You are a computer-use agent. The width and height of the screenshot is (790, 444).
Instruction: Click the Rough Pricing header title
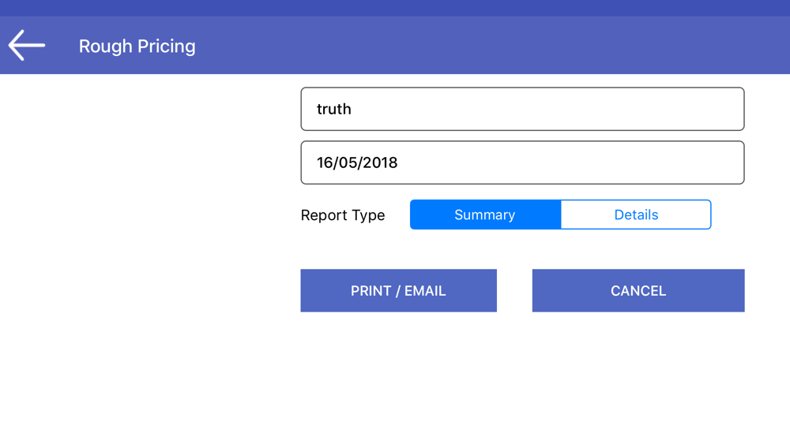pos(137,47)
